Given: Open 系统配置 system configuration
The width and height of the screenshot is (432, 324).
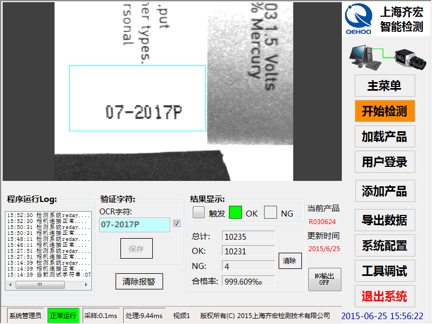Looking at the screenshot, I should (384, 245).
